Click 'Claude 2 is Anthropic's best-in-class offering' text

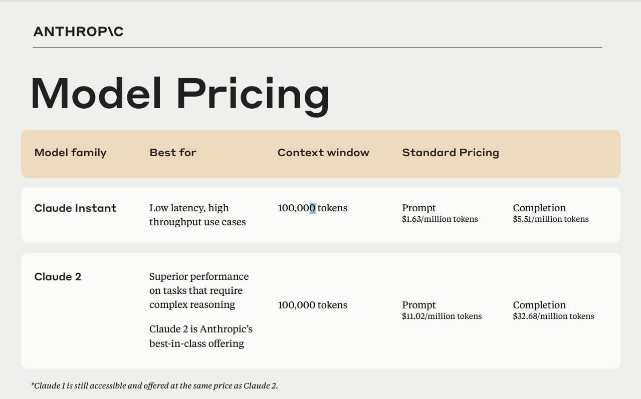tap(200, 336)
